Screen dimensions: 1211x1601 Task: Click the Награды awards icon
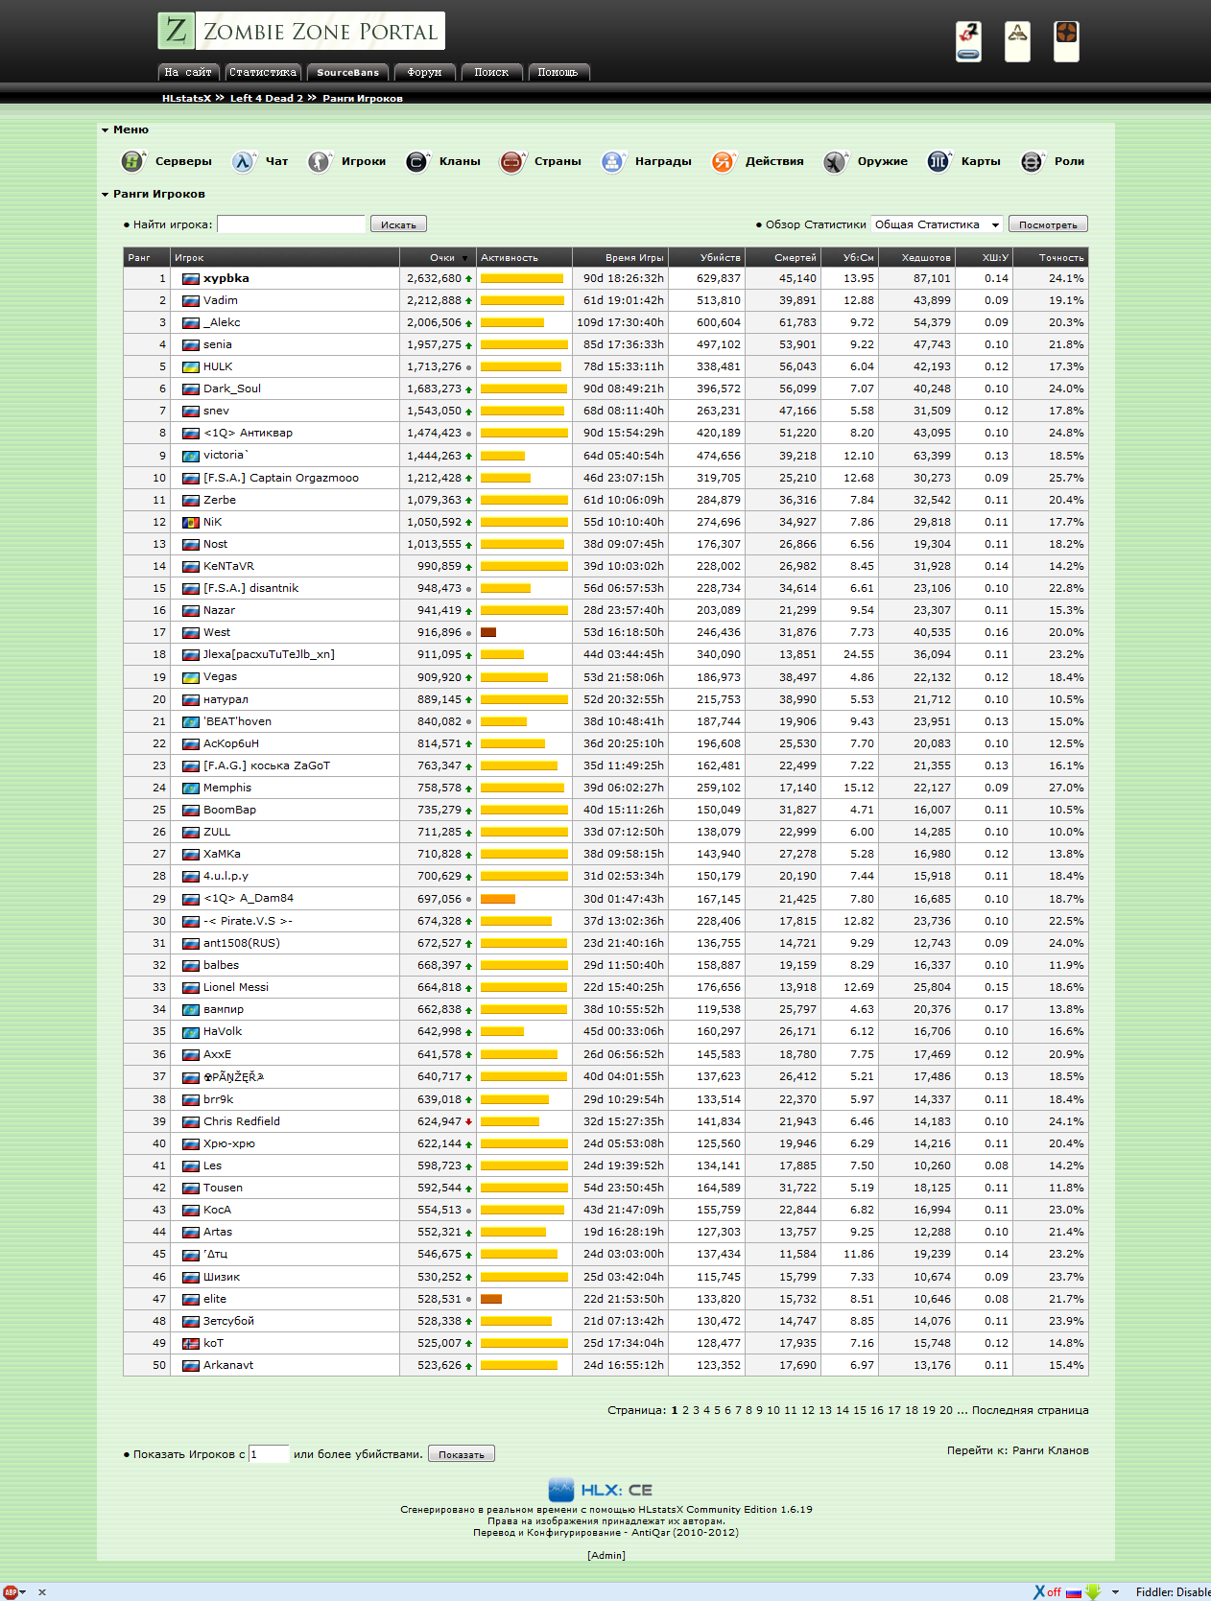612,162
